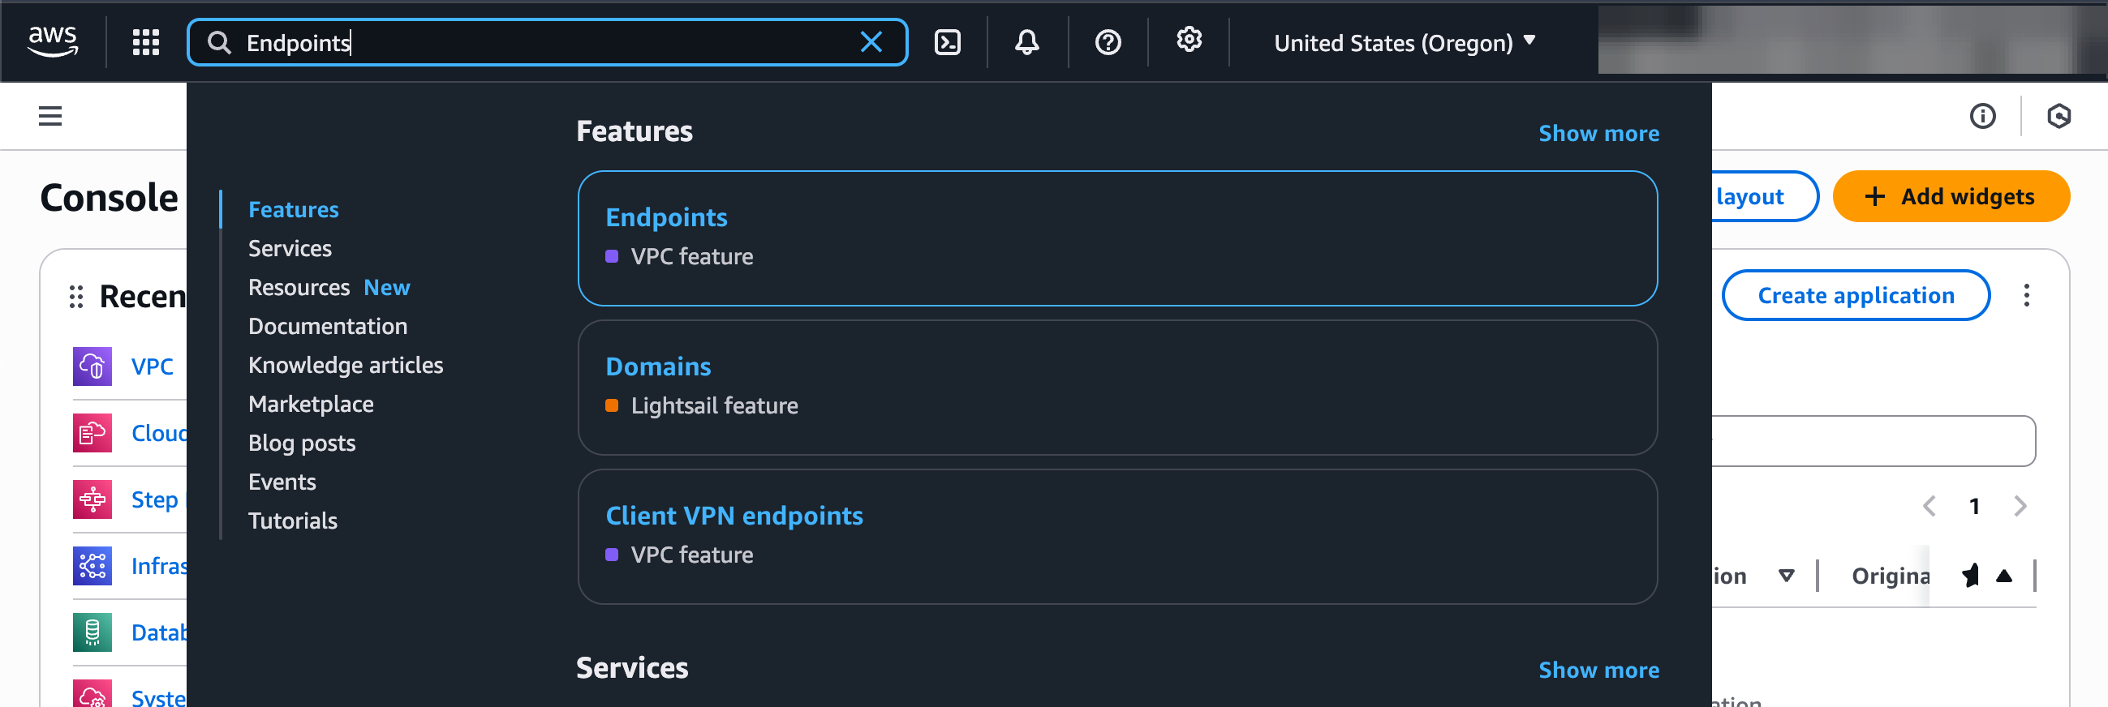Viewport: 2108px width, 707px height.
Task: Clear the search with the X icon
Action: click(871, 41)
